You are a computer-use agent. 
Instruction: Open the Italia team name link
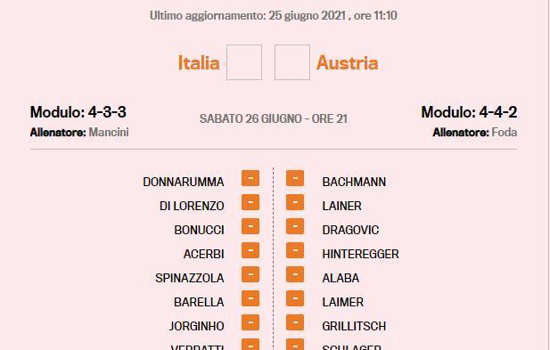(199, 63)
